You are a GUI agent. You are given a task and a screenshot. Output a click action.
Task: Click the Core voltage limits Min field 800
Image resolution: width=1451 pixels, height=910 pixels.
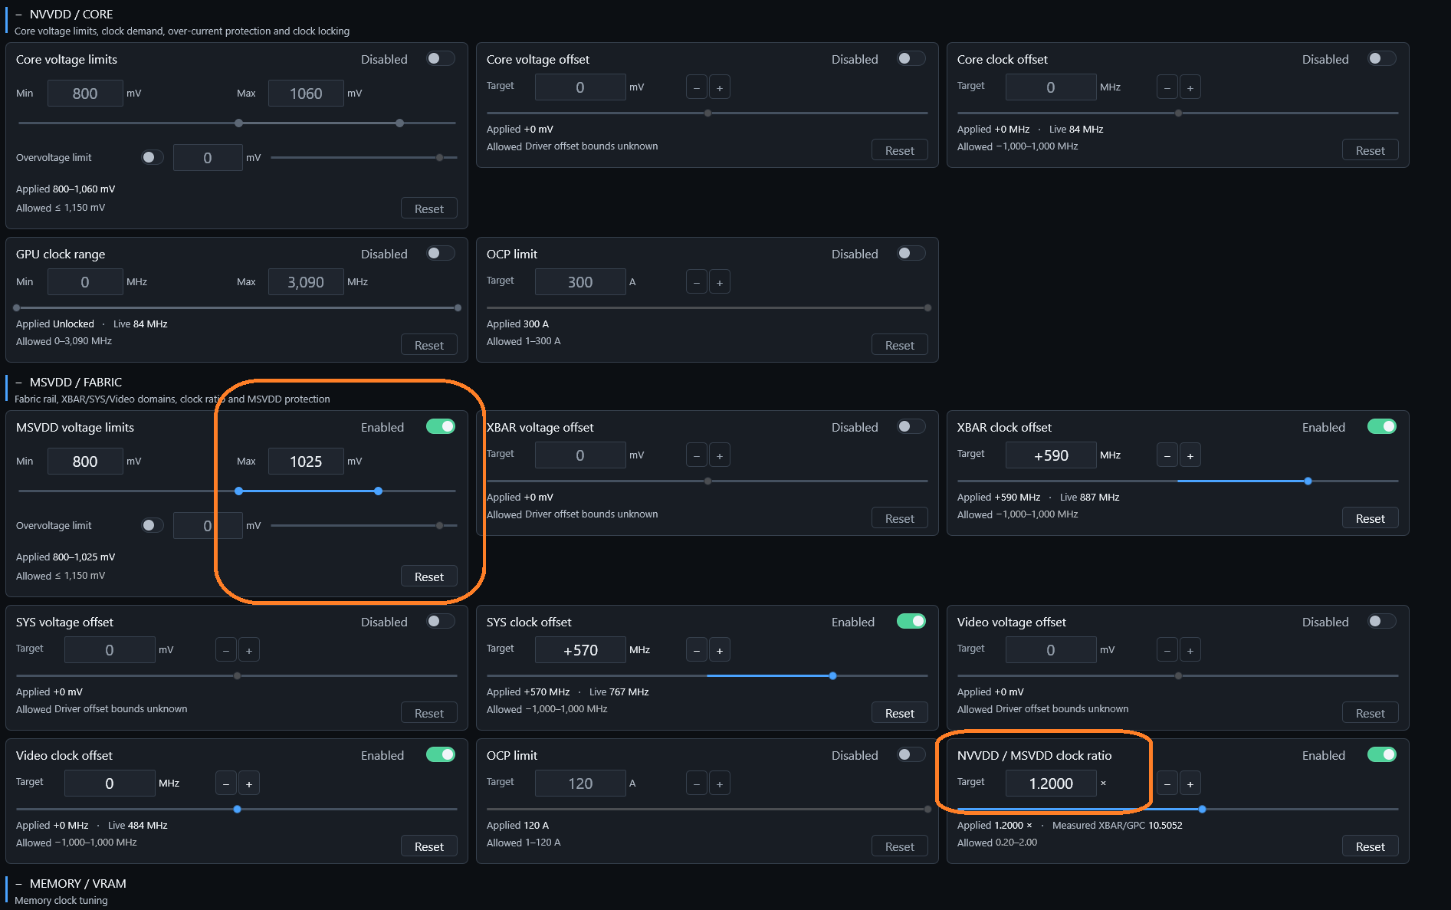pos(85,94)
